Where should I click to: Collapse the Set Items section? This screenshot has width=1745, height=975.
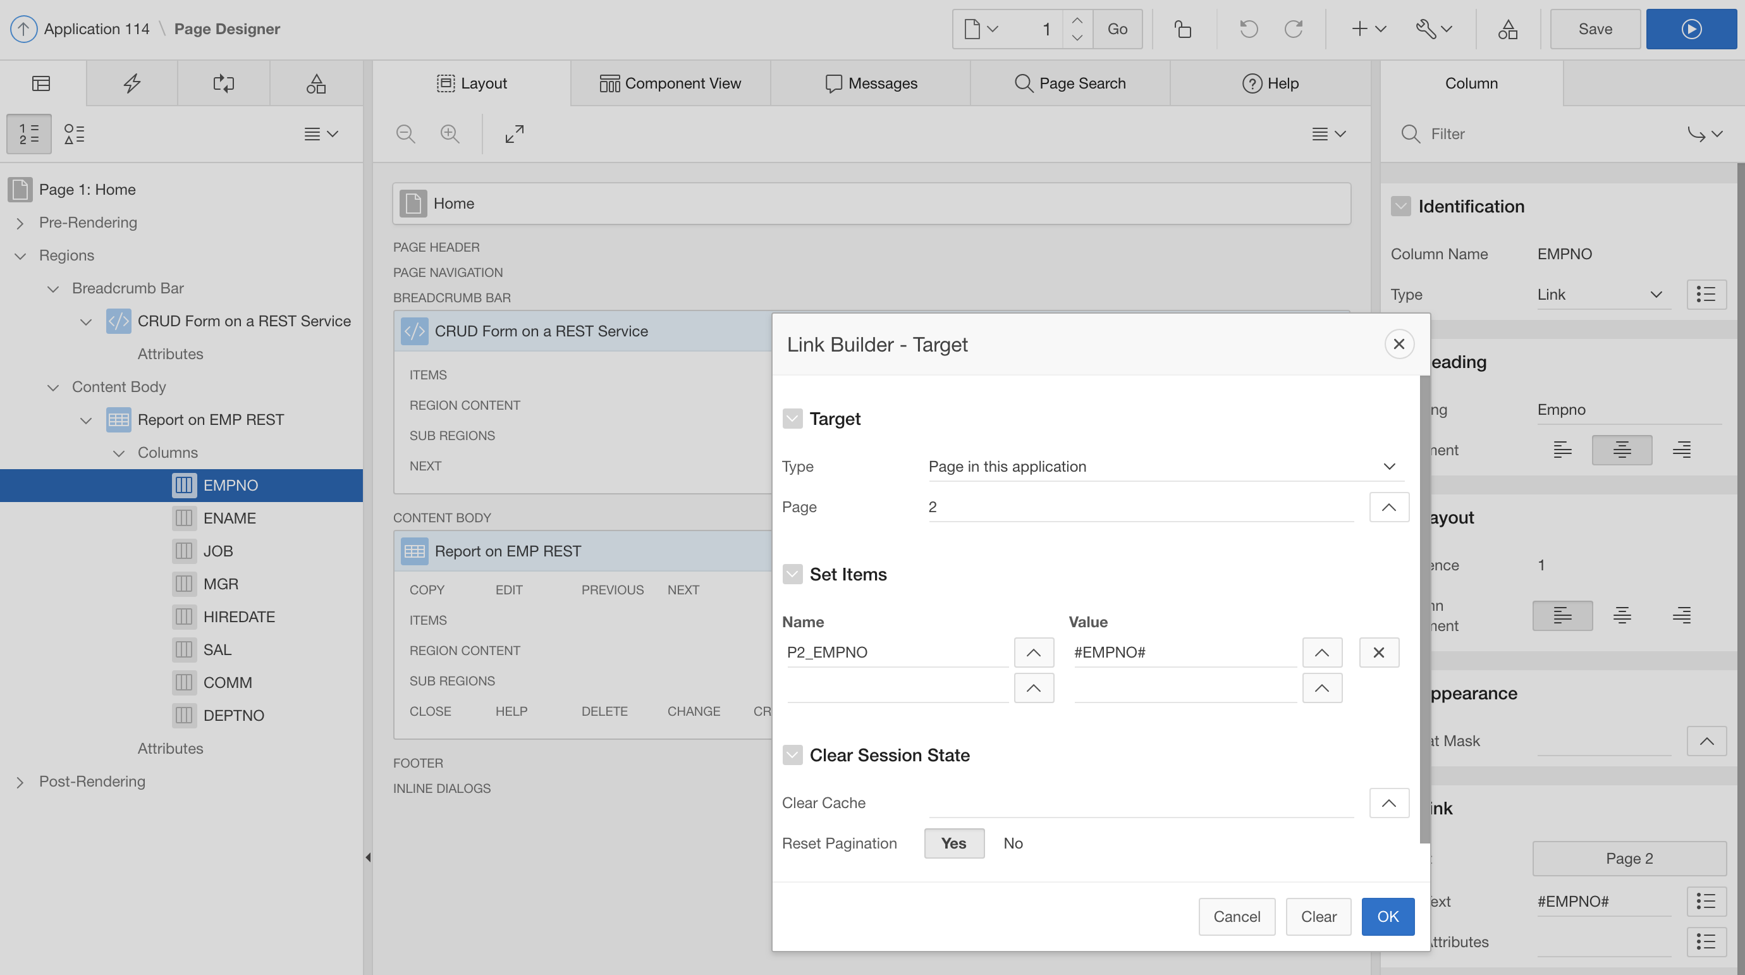[x=793, y=575]
